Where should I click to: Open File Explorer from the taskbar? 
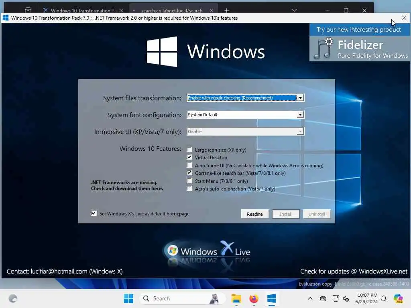236,298
